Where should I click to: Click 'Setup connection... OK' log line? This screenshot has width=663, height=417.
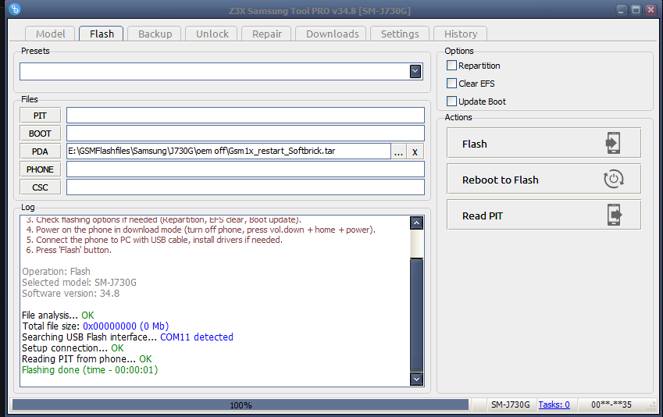click(73, 348)
